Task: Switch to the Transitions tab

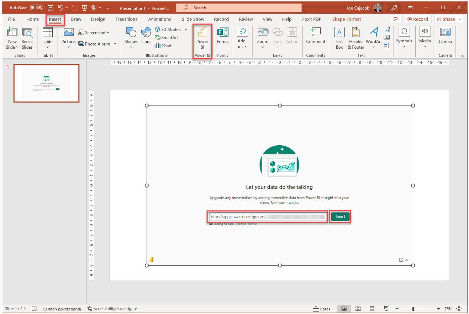Action: click(x=126, y=19)
